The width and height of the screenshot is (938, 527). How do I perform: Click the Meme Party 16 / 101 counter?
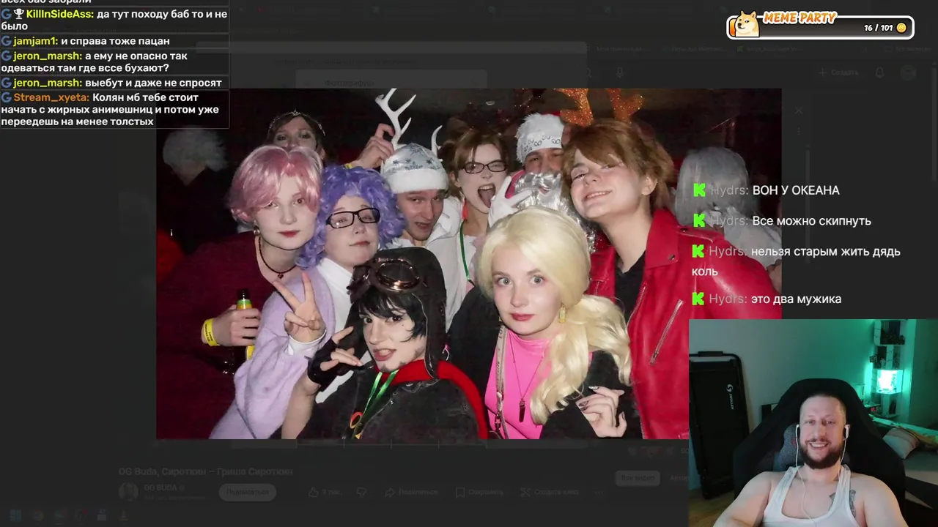coord(878,28)
